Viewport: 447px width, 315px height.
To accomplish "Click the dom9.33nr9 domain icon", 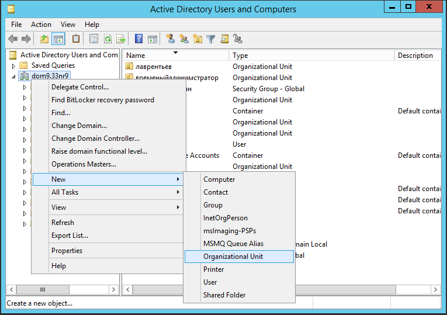I will coord(24,76).
